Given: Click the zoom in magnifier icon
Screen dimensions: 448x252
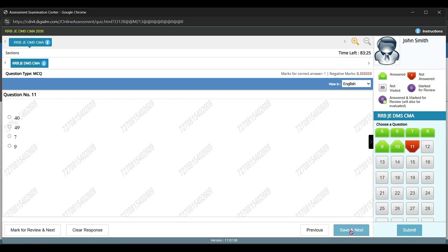Looking at the screenshot, I should 355,42.
